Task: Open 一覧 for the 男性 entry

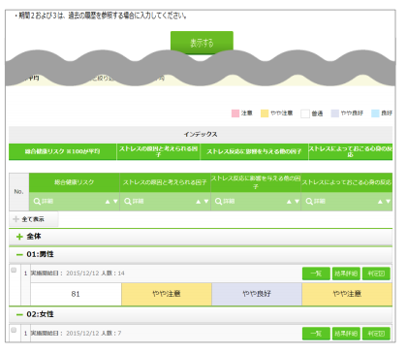Action: point(316,274)
